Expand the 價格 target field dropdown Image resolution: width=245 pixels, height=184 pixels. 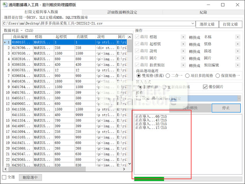(238, 44)
